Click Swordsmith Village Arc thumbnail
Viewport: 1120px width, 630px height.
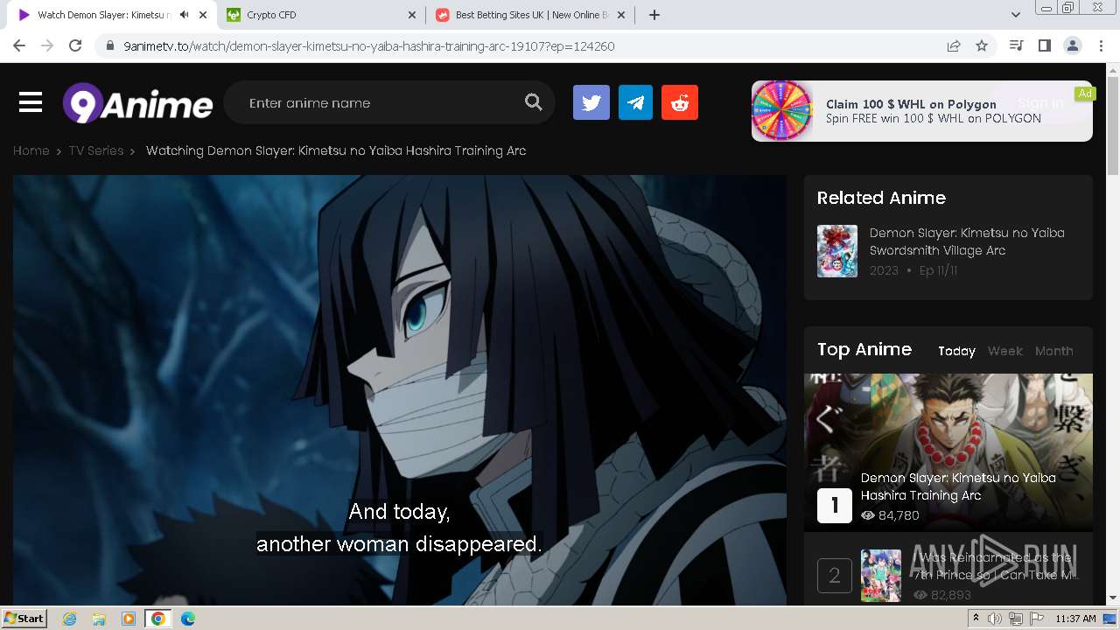tap(837, 251)
